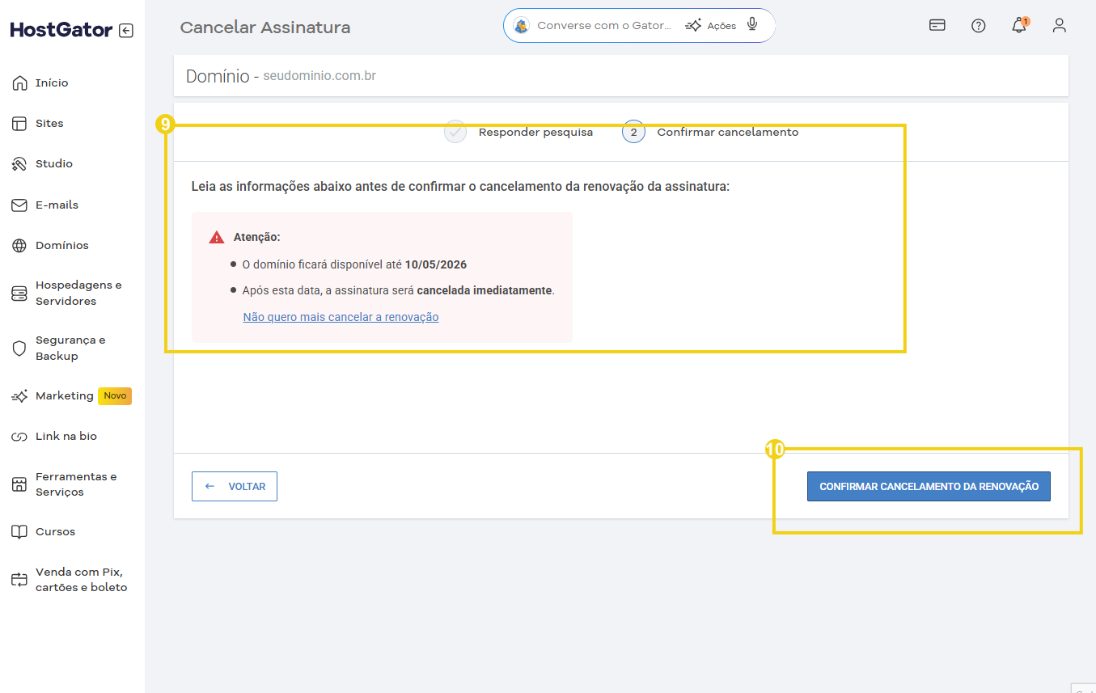Select Hospedagens e Servidores
The height and width of the screenshot is (693, 1096).
click(x=78, y=293)
